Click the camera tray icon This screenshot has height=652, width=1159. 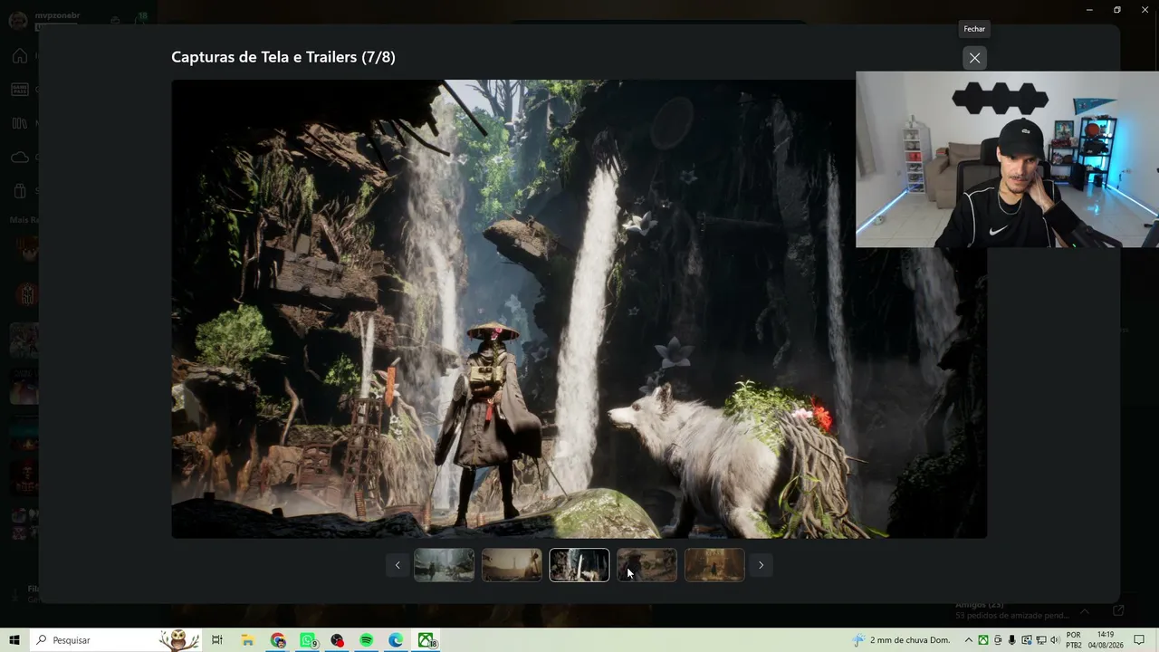pyautogui.click(x=997, y=640)
